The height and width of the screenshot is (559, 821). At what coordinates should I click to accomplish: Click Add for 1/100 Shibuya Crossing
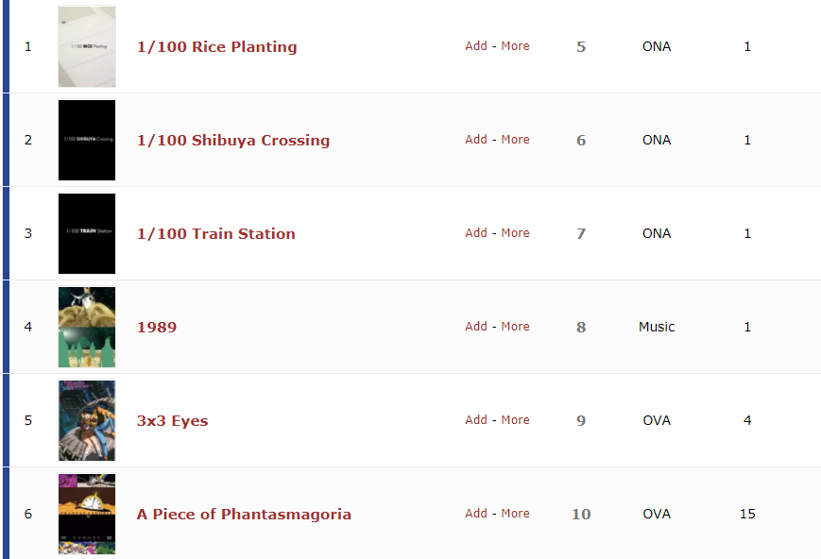click(475, 140)
